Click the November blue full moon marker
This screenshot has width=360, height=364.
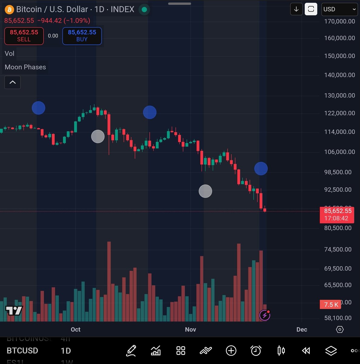tap(261, 169)
